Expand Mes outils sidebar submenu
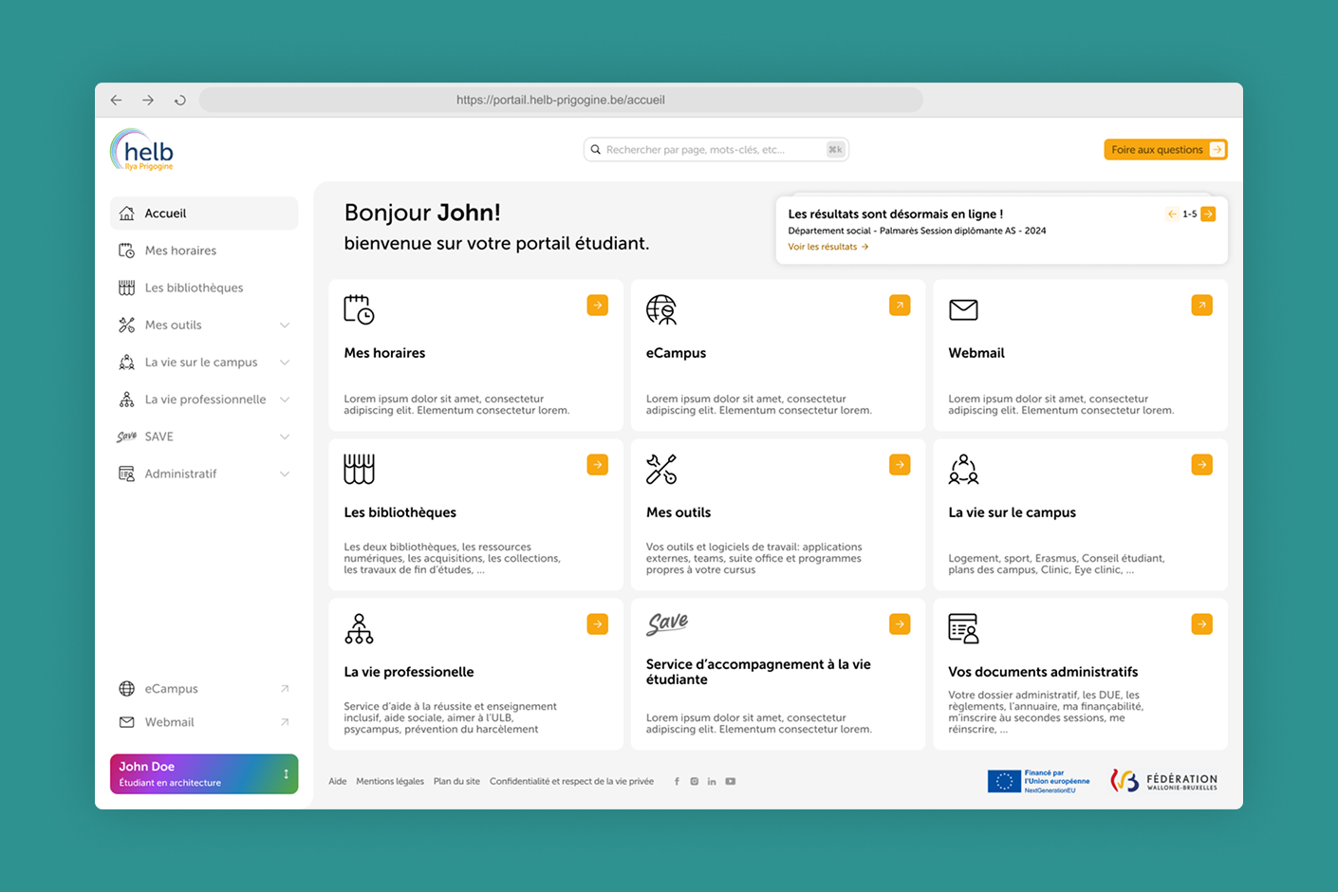The image size is (1338, 892). coord(285,325)
